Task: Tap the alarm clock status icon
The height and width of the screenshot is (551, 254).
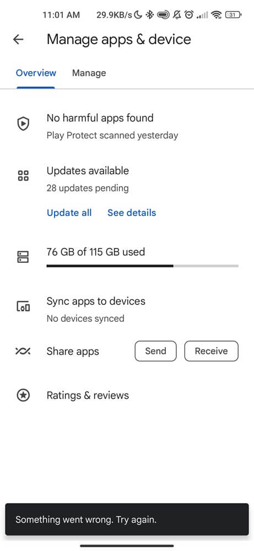Action: click(x=189, y=15)
